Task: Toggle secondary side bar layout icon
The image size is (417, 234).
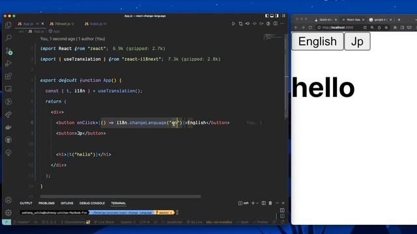Action: [277, 16]
